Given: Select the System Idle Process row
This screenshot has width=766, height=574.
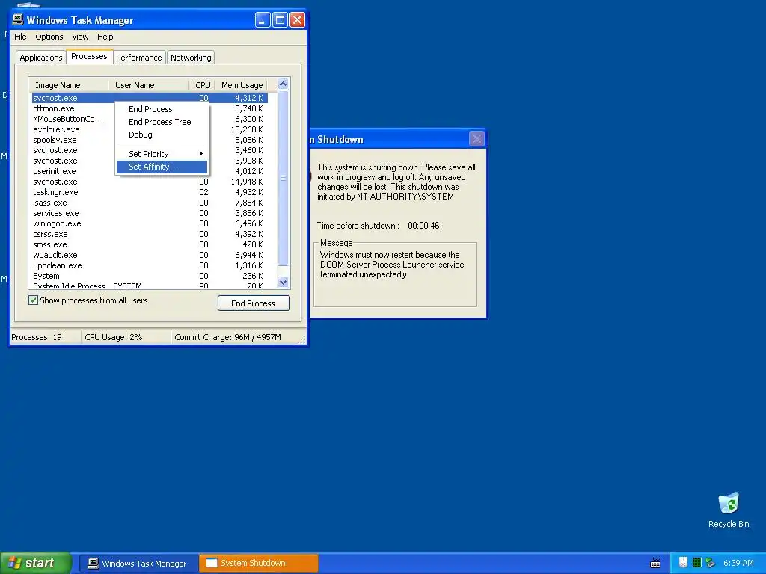Looking at the screenshot, I should click(150, 286).
